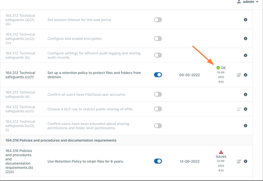Turn off the 6 years retention toggle
This screenshot has width=263, height=181.
158,161
